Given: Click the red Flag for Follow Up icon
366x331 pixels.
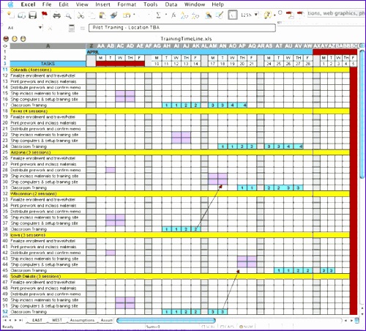Looking at the screenshot, I should pos(45,15).
